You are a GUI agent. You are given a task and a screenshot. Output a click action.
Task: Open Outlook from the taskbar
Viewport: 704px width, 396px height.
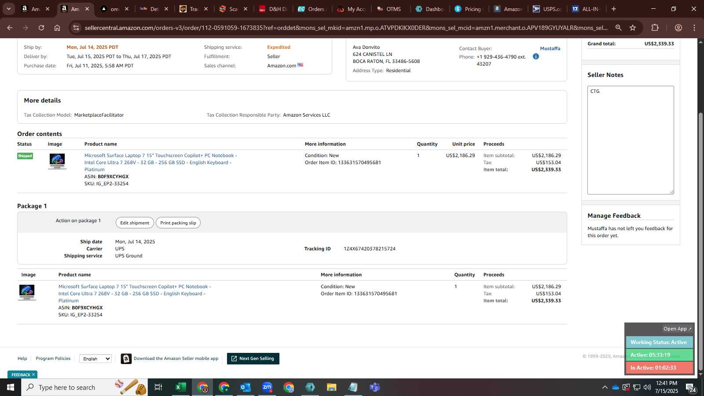(x=245, y=387)
